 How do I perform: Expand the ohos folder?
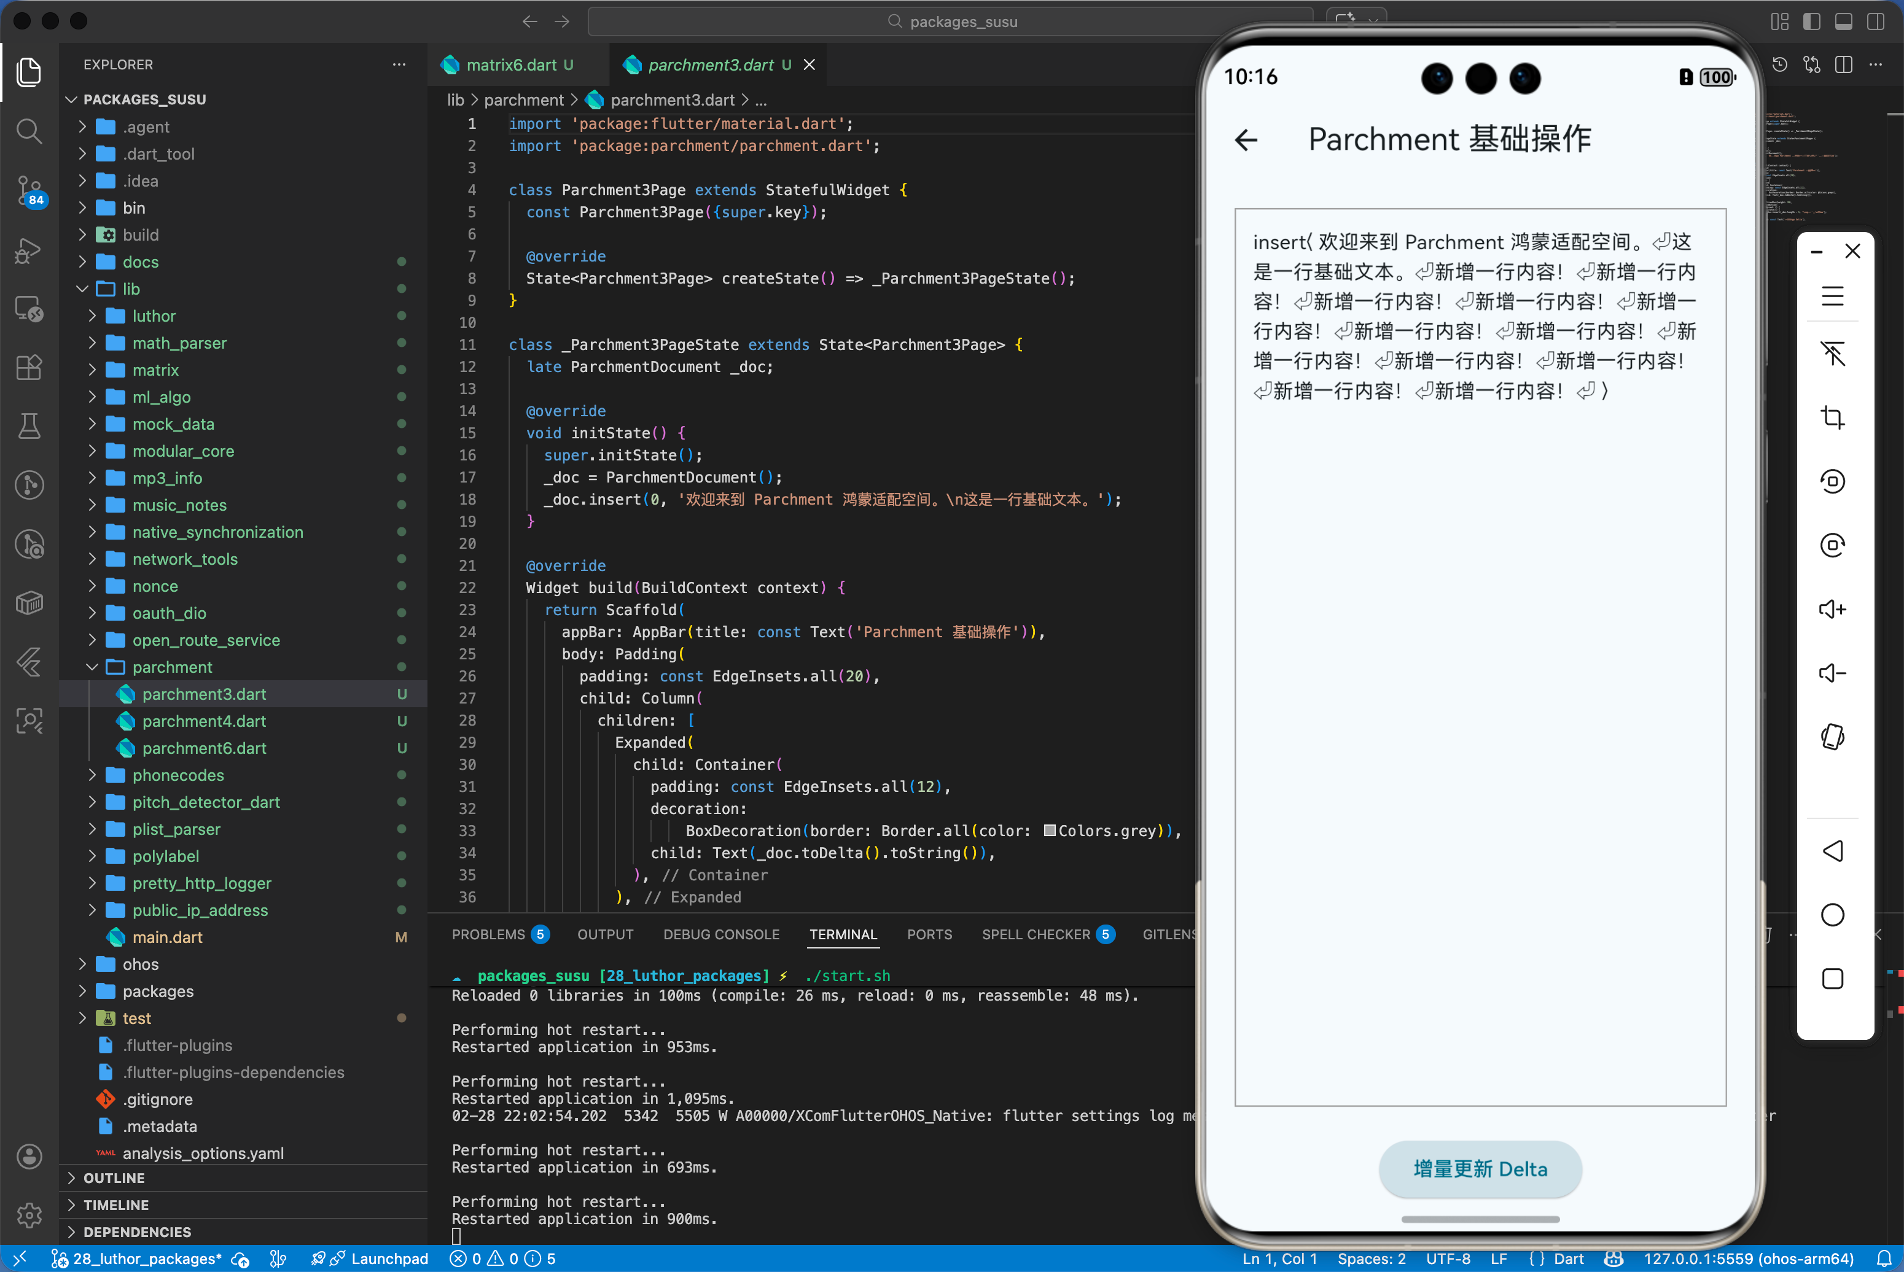[82, 964]
